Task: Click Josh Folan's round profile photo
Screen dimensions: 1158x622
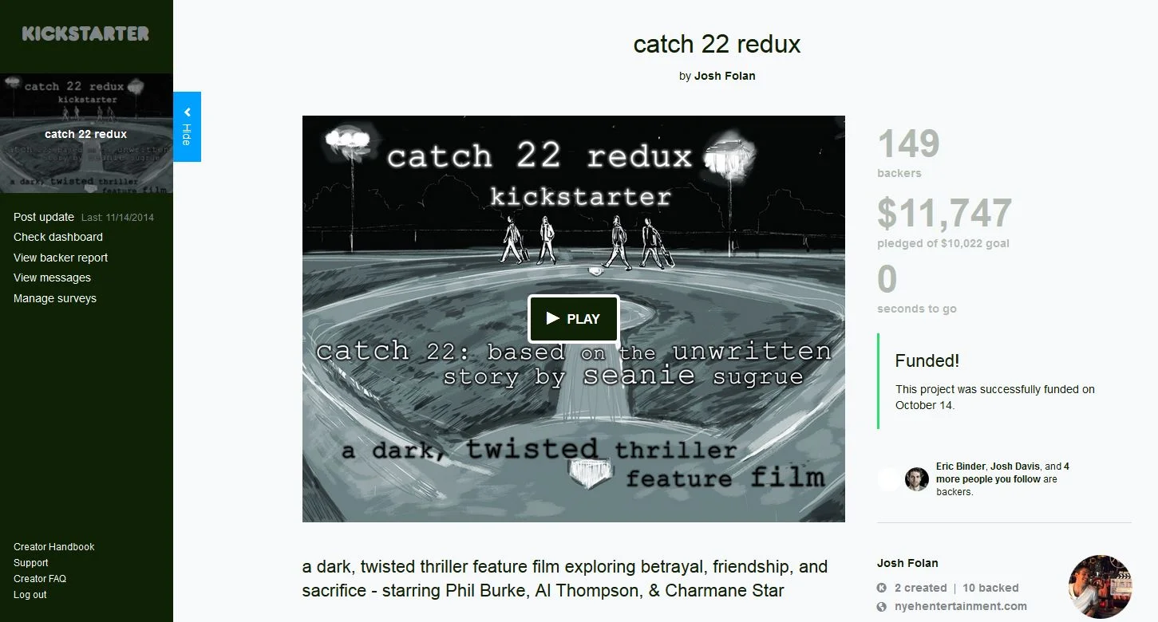Action: tap(1100, 586)
